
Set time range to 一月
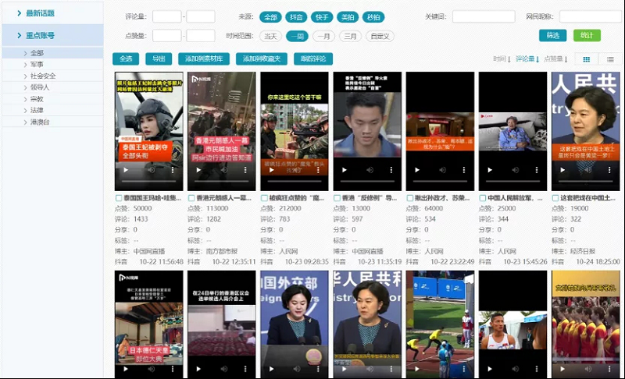[324, 36]
